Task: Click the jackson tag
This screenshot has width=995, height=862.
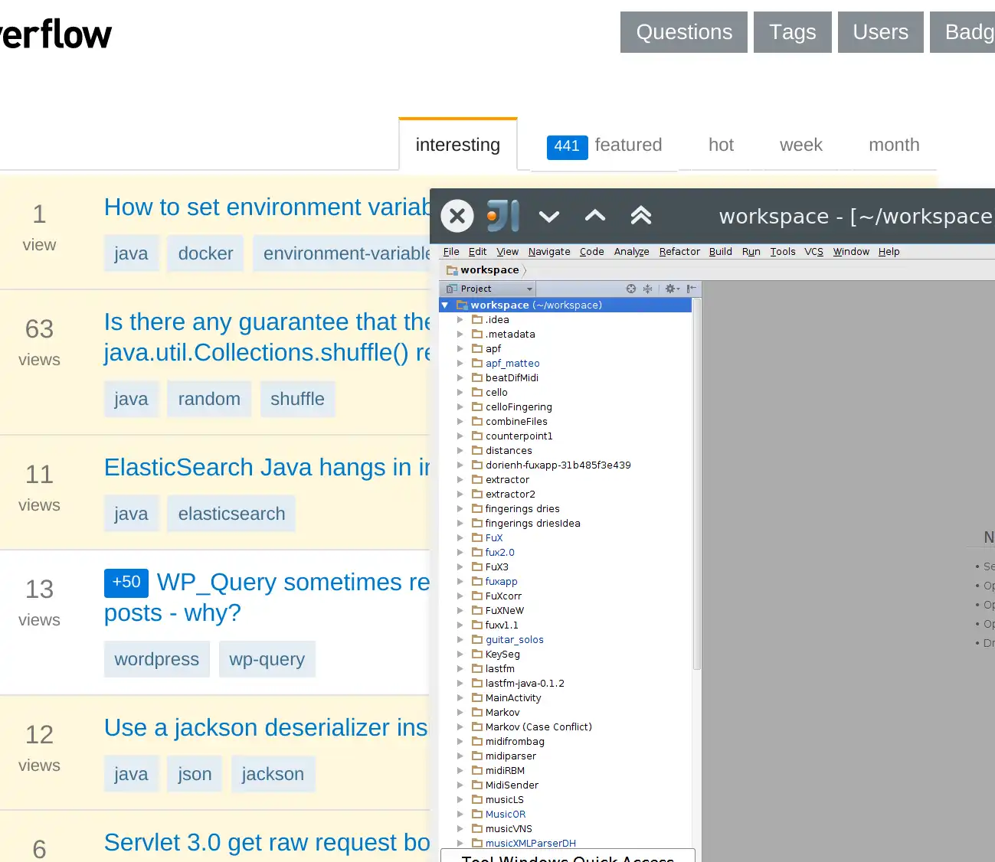Action: pos(273,774)
